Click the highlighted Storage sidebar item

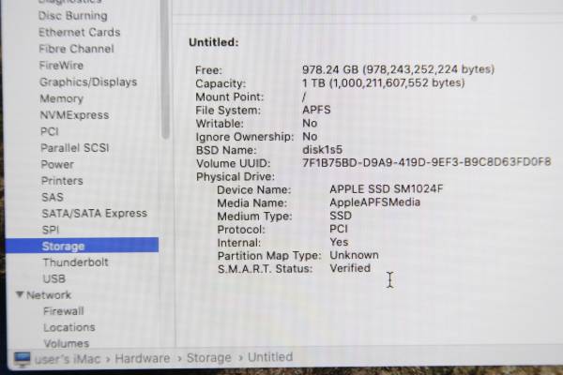pos(82,246)
